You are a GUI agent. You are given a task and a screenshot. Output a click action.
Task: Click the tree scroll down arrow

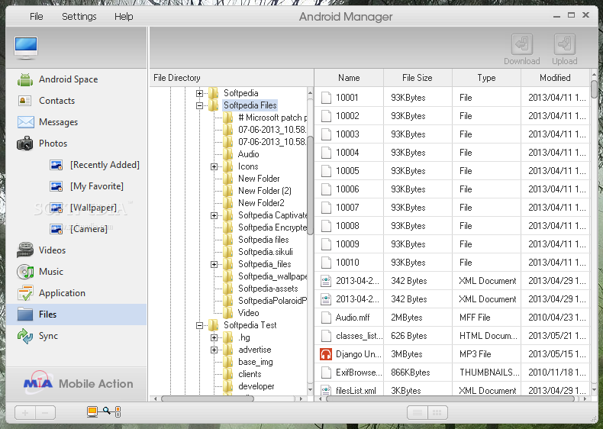tap(311, 390)
